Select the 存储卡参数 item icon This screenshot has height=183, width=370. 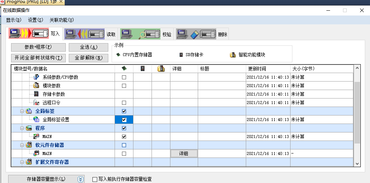(36, 94)
